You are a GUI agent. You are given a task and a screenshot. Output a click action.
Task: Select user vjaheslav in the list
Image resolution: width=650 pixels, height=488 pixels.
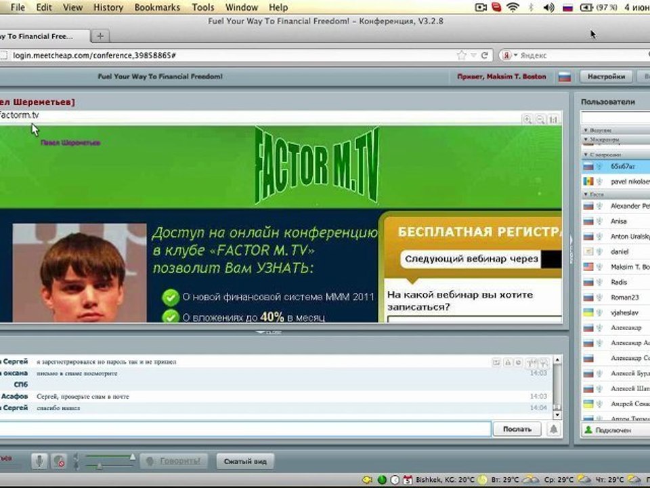click(x=615, y=312)
